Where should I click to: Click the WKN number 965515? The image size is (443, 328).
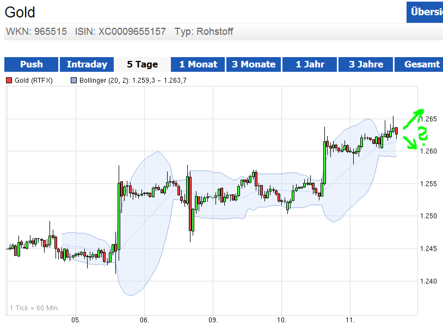tap(51, 32)
